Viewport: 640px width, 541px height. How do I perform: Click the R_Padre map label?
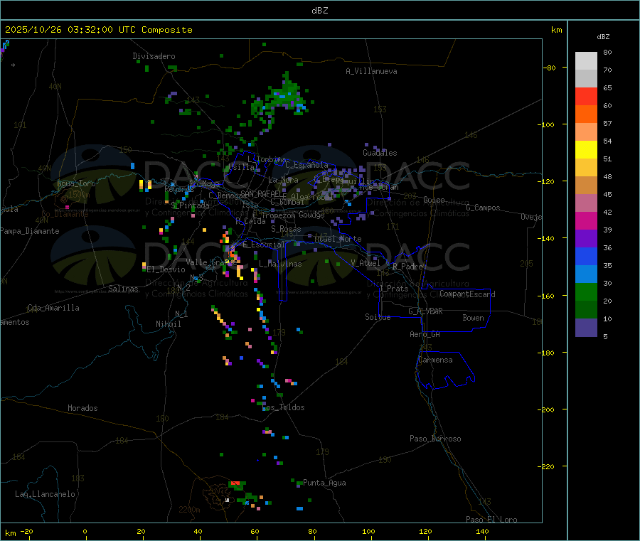407,267
